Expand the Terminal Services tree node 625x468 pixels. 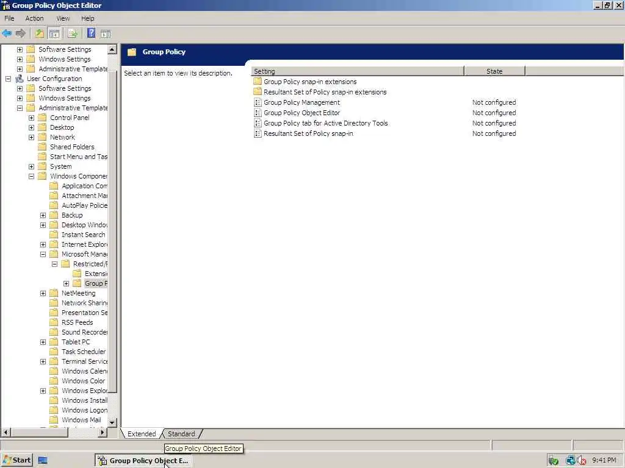click(43, 362)
